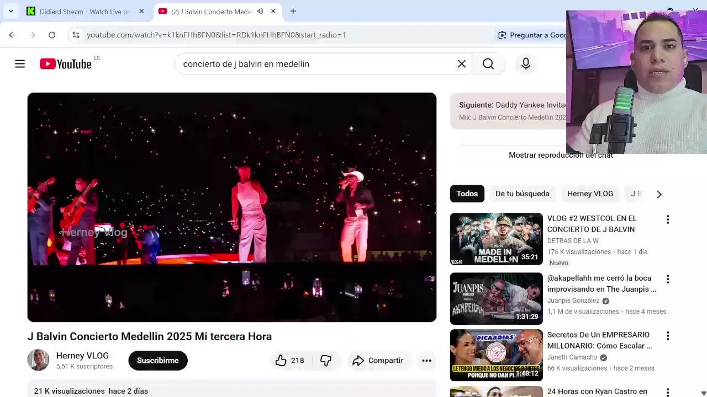Open options for akapellahh Juanpis video
Screen dimensions: 707x397
click(x=667, y=279)
